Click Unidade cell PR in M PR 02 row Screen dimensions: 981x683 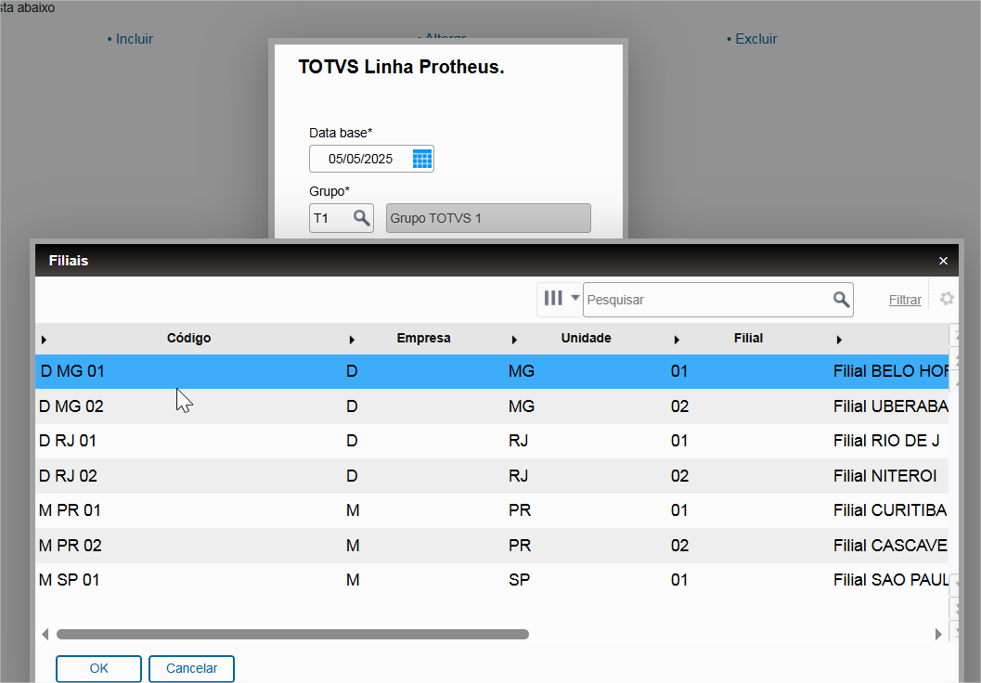[x=520, y=546]
